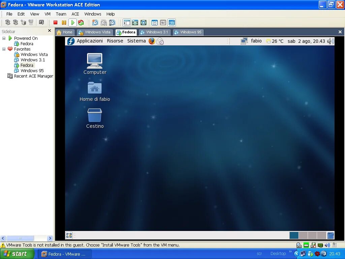Click the Windows start button
The height and width of the screenshot is (259, 345).
17,254
